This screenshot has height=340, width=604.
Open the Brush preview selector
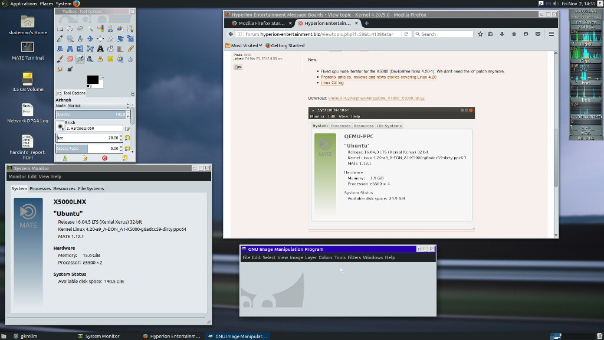point(60,126)
